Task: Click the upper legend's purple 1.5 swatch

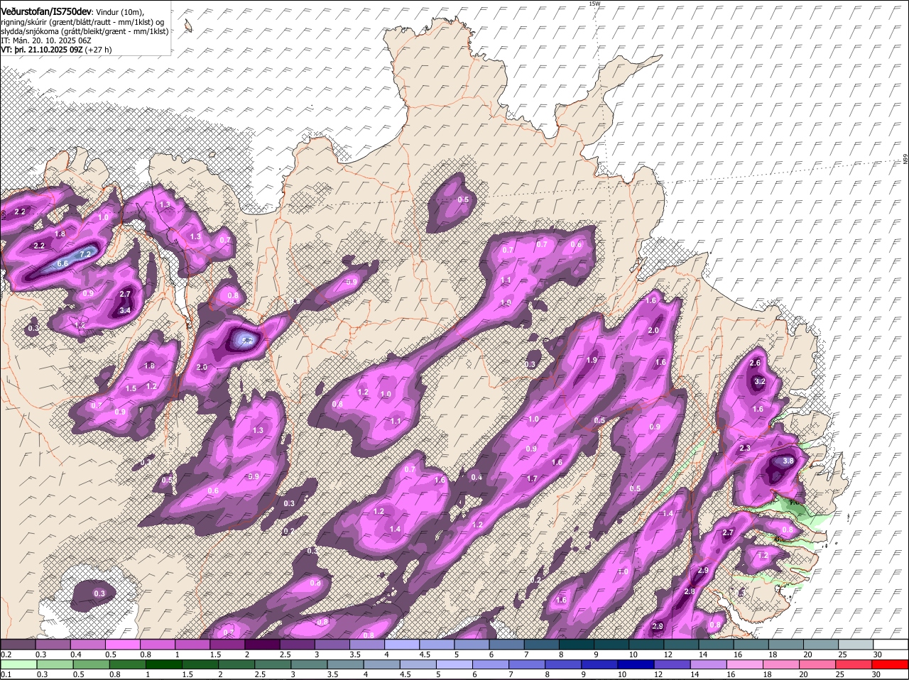Action: point(227,644)
